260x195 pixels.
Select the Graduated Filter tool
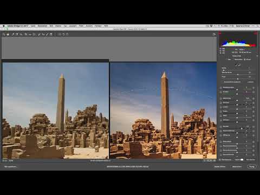51,34
